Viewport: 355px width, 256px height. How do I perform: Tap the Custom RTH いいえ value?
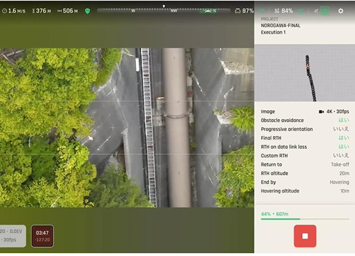[341, 156]
